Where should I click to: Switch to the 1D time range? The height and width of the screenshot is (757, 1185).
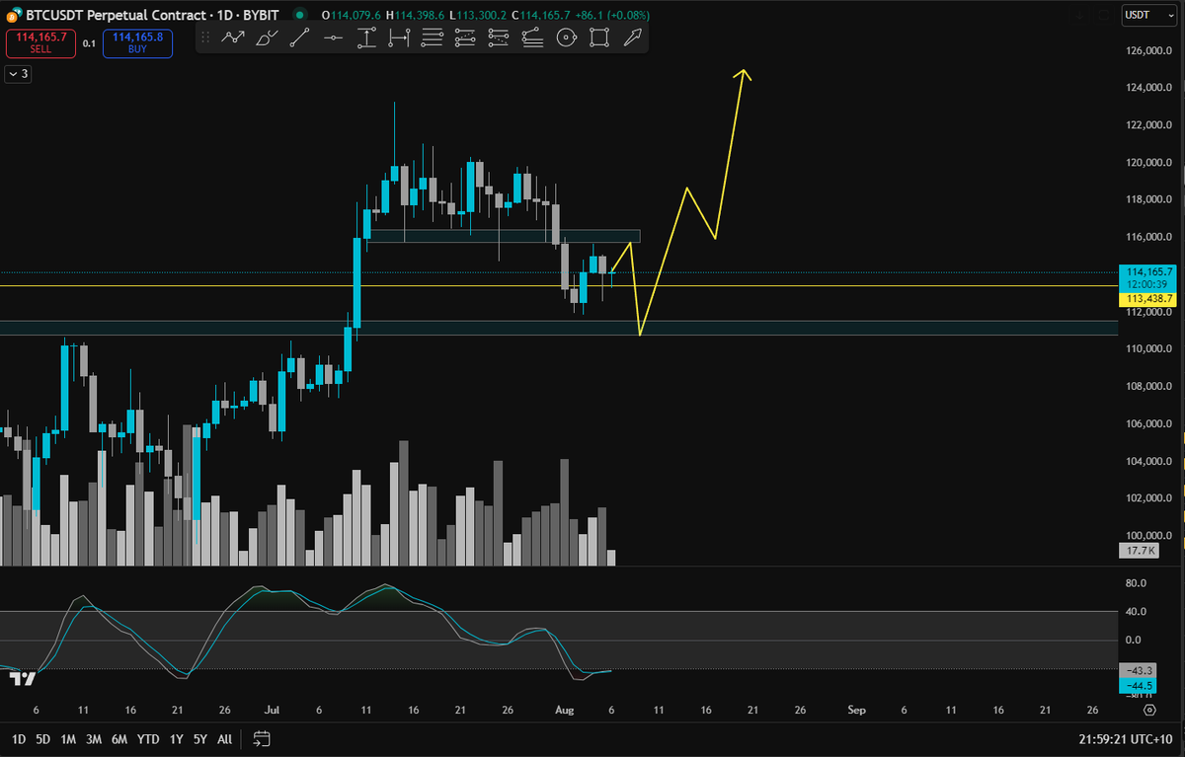(18, 738)
